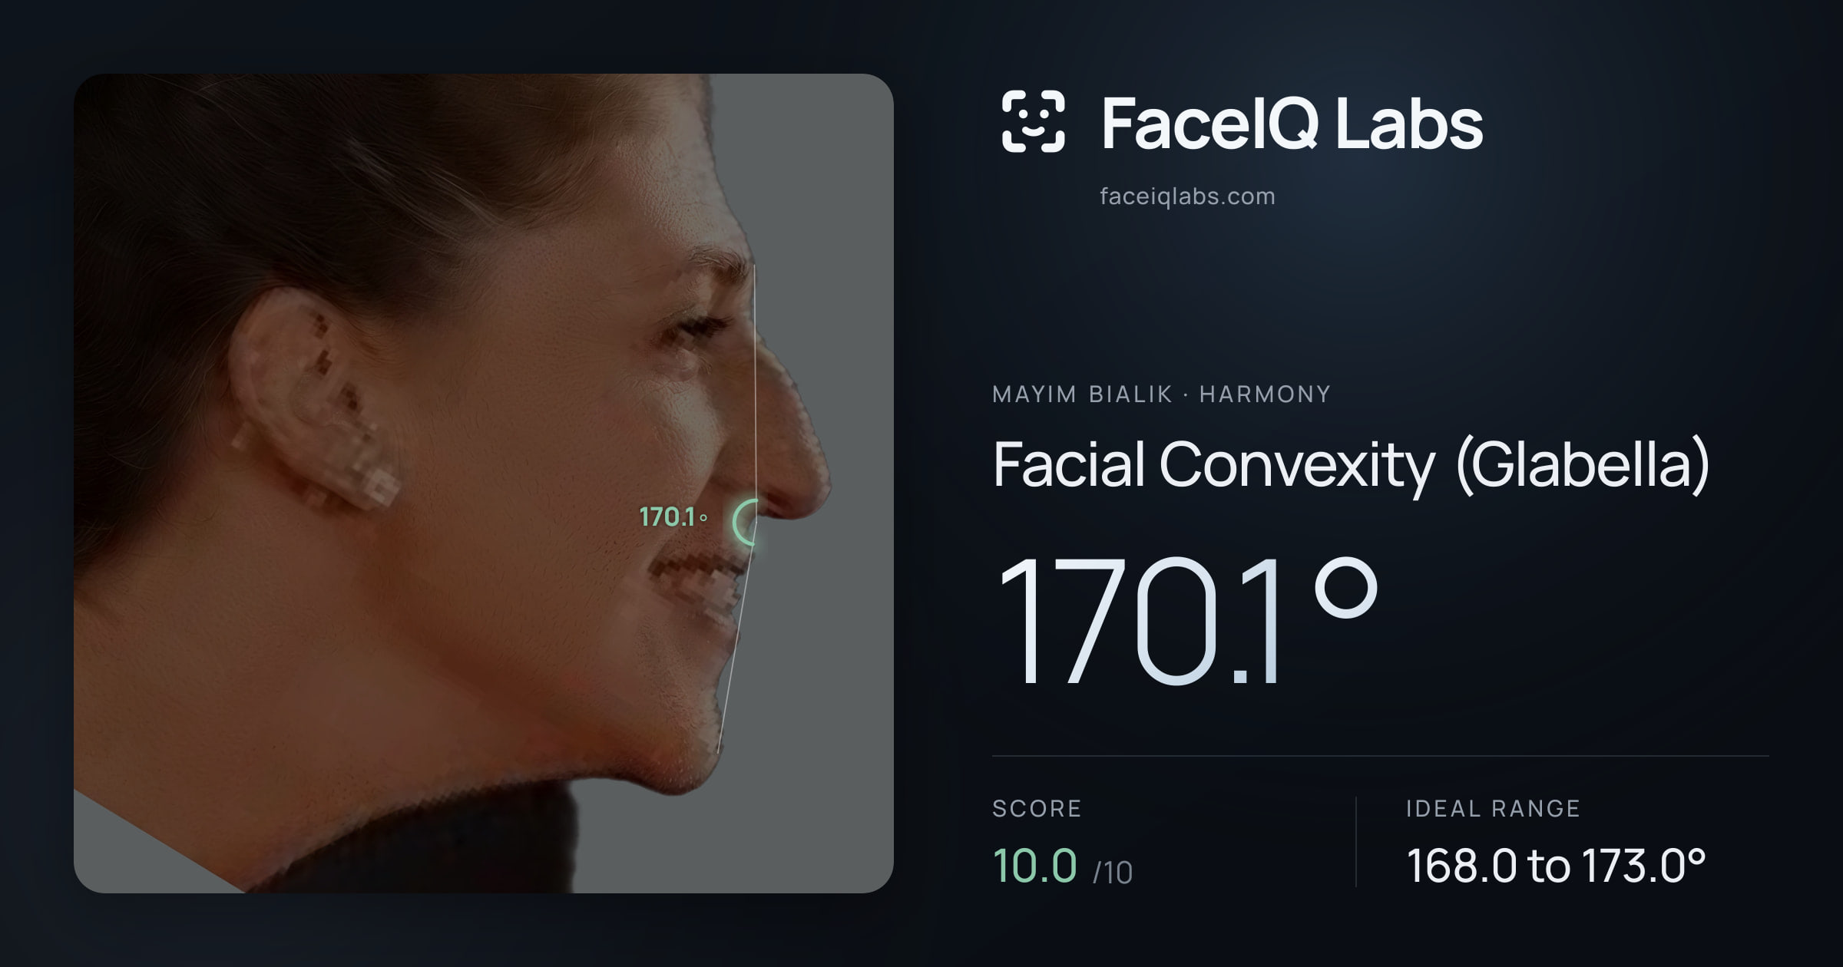
Task: Open the faceiqlabs.com link
Action: tap(1187, 196)
